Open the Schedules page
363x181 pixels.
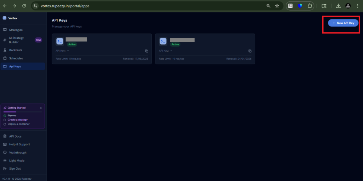coord(16,58)
